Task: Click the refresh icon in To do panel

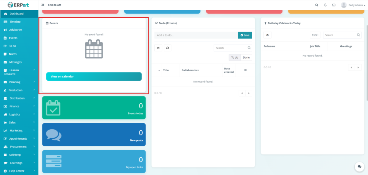Action: [167, 48]
